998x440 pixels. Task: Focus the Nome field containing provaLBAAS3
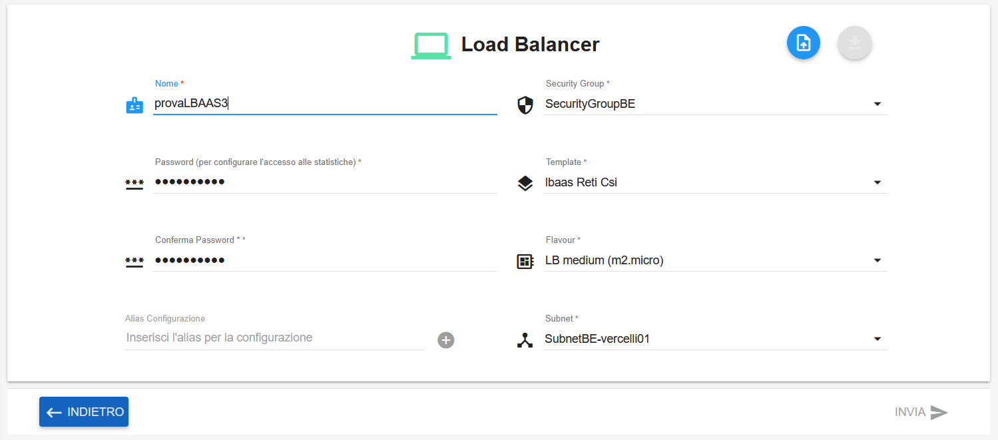325,104
